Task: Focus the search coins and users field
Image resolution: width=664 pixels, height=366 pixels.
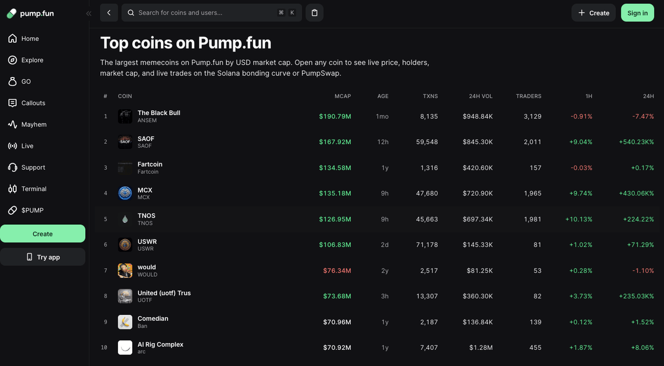Action: click(x=212, y=13)
